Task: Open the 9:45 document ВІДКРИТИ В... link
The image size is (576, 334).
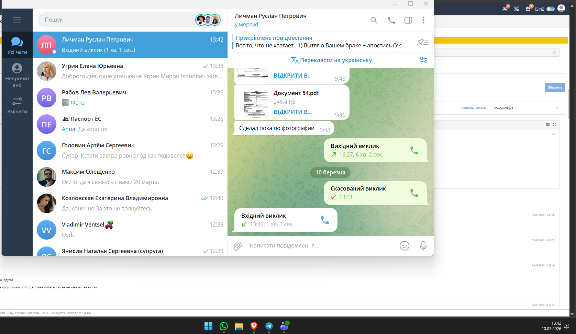Action: pyautogui.click(x=293, y=76)
